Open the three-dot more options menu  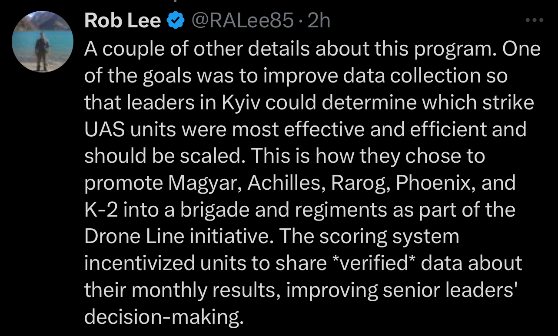click(535, 20)
